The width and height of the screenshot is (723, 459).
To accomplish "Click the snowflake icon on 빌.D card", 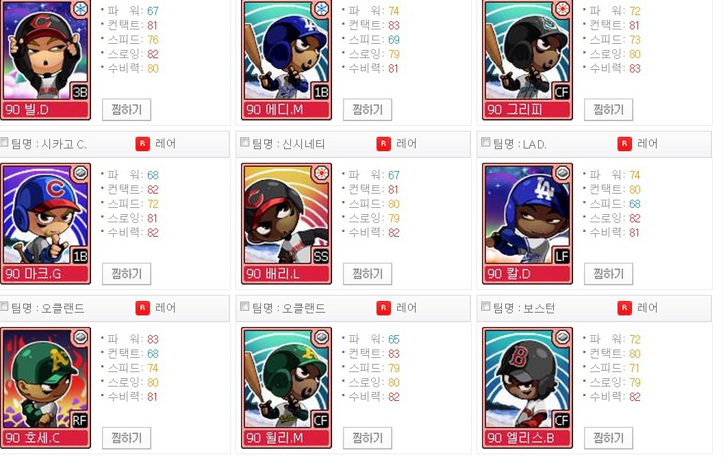I will pos(81,9).
